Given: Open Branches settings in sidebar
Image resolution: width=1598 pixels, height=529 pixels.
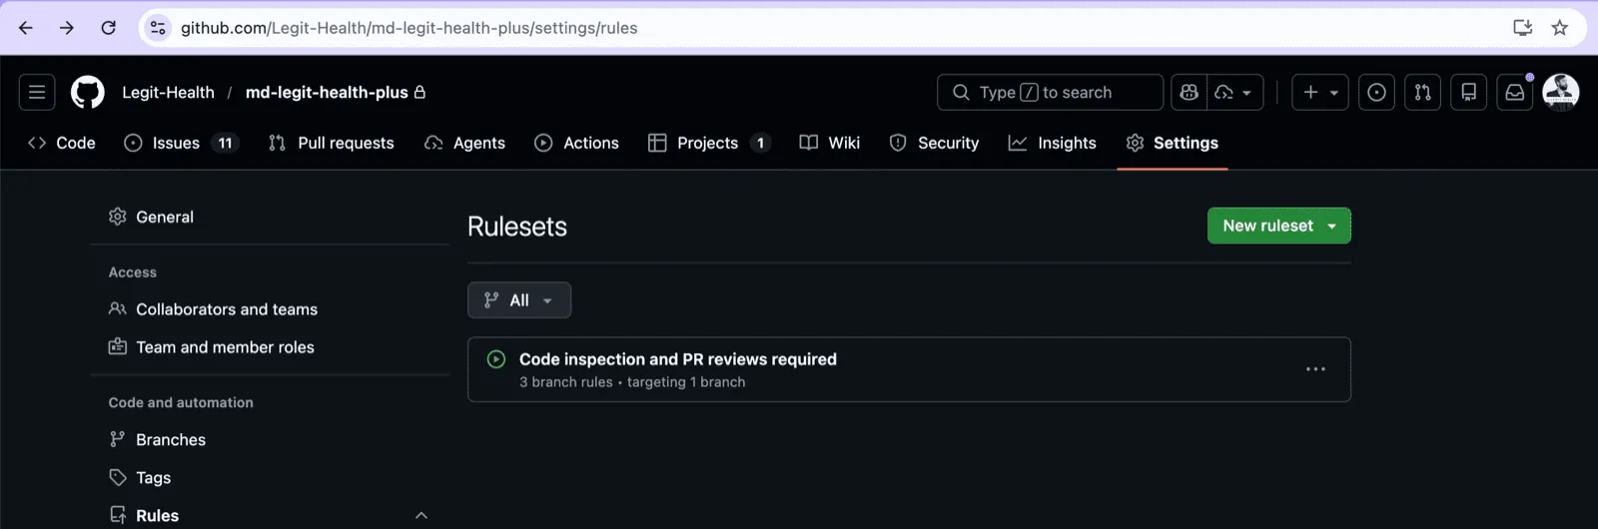Looking at the screenshot, I should [170, 440].
